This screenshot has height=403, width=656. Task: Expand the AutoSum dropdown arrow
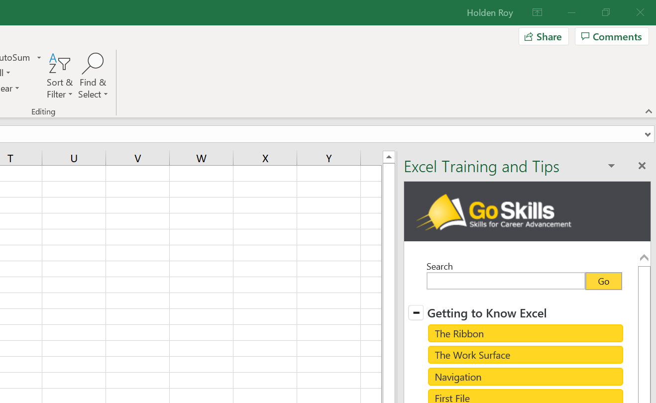click(x=39, y=58)
